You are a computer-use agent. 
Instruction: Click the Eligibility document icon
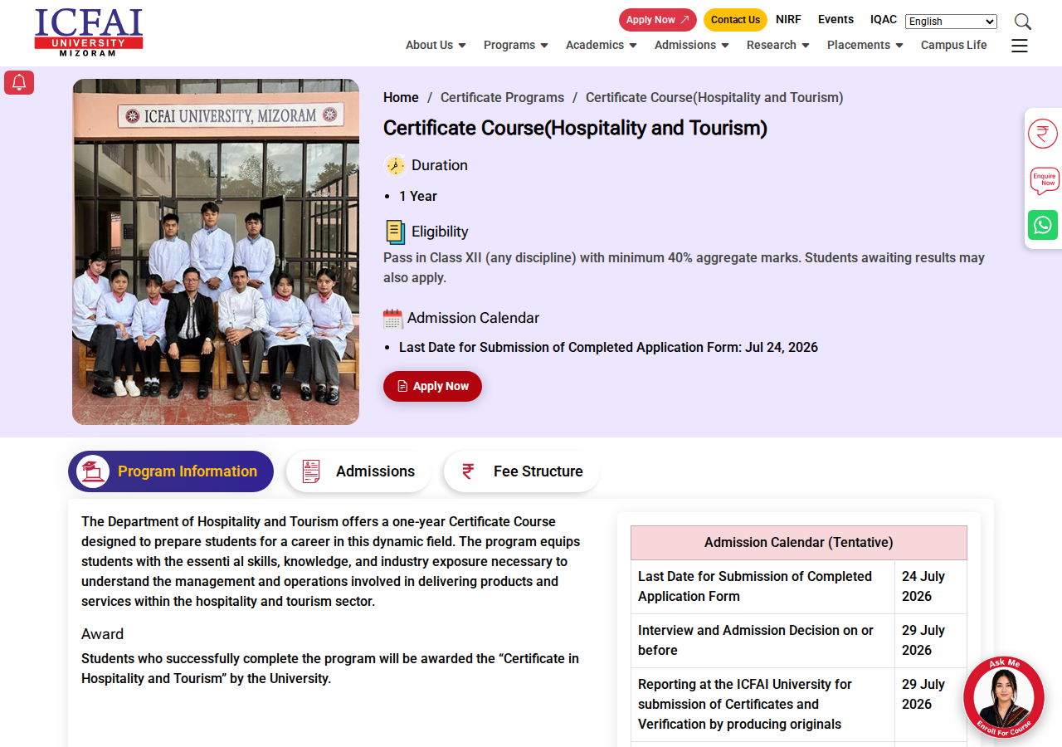(x=395, y=232)
